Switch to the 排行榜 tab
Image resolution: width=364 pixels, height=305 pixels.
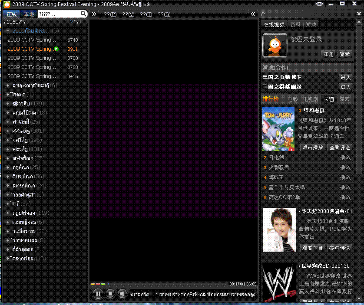[271, 99]
